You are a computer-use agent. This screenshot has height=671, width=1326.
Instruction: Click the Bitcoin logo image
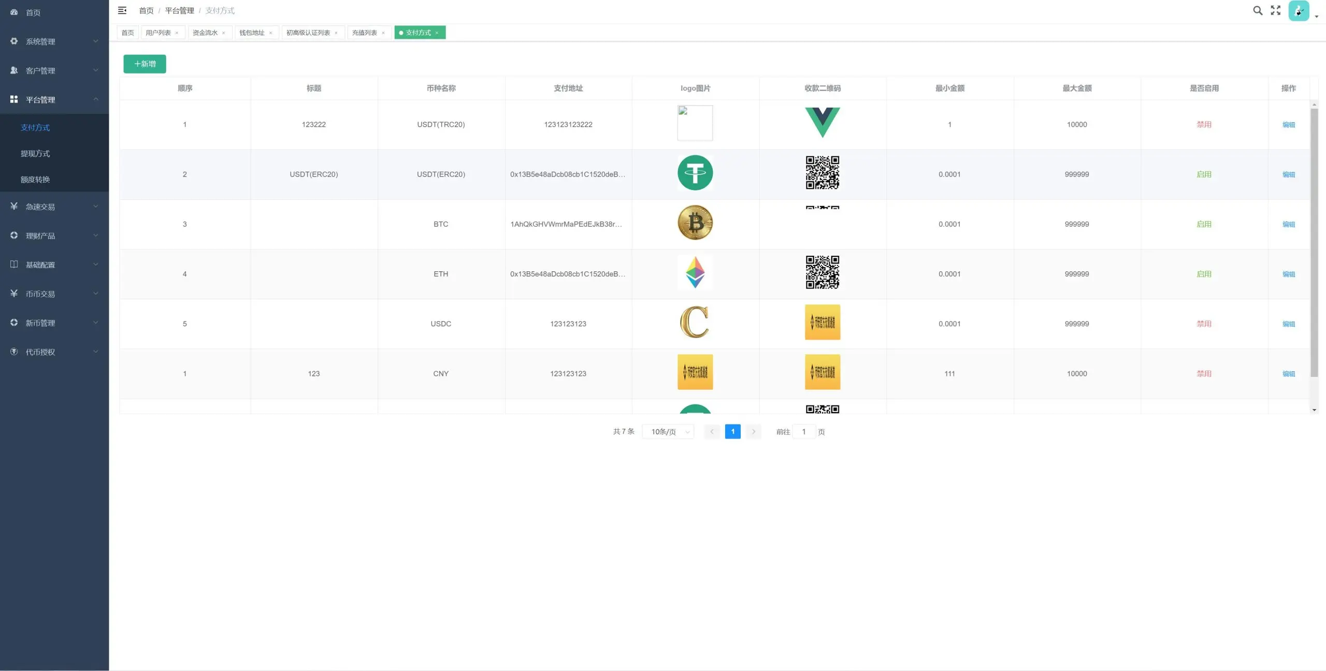[x=695, y=223]
